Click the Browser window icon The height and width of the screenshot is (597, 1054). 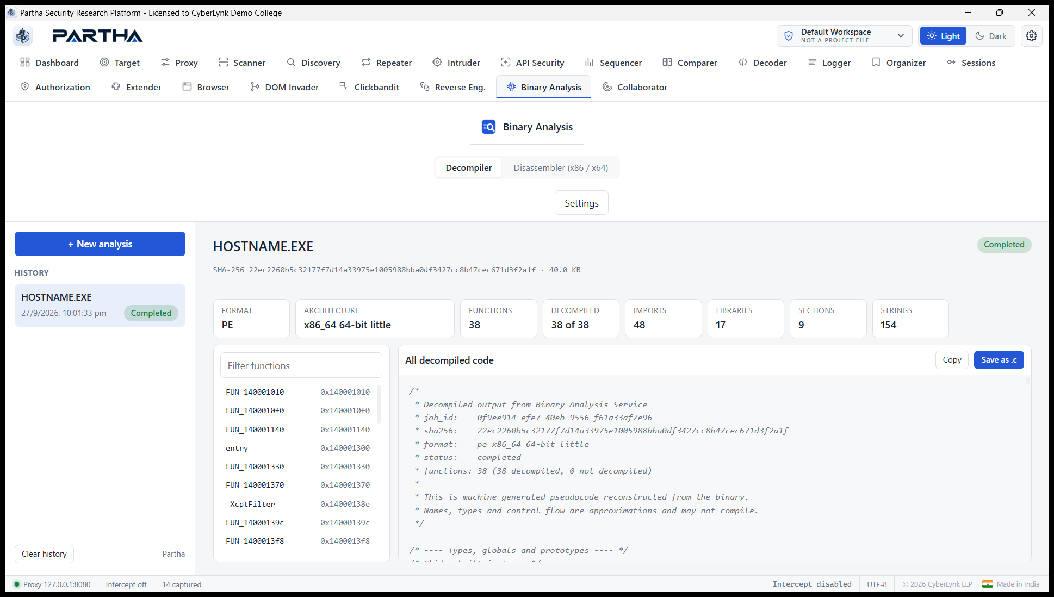click(x=187, y=86)
